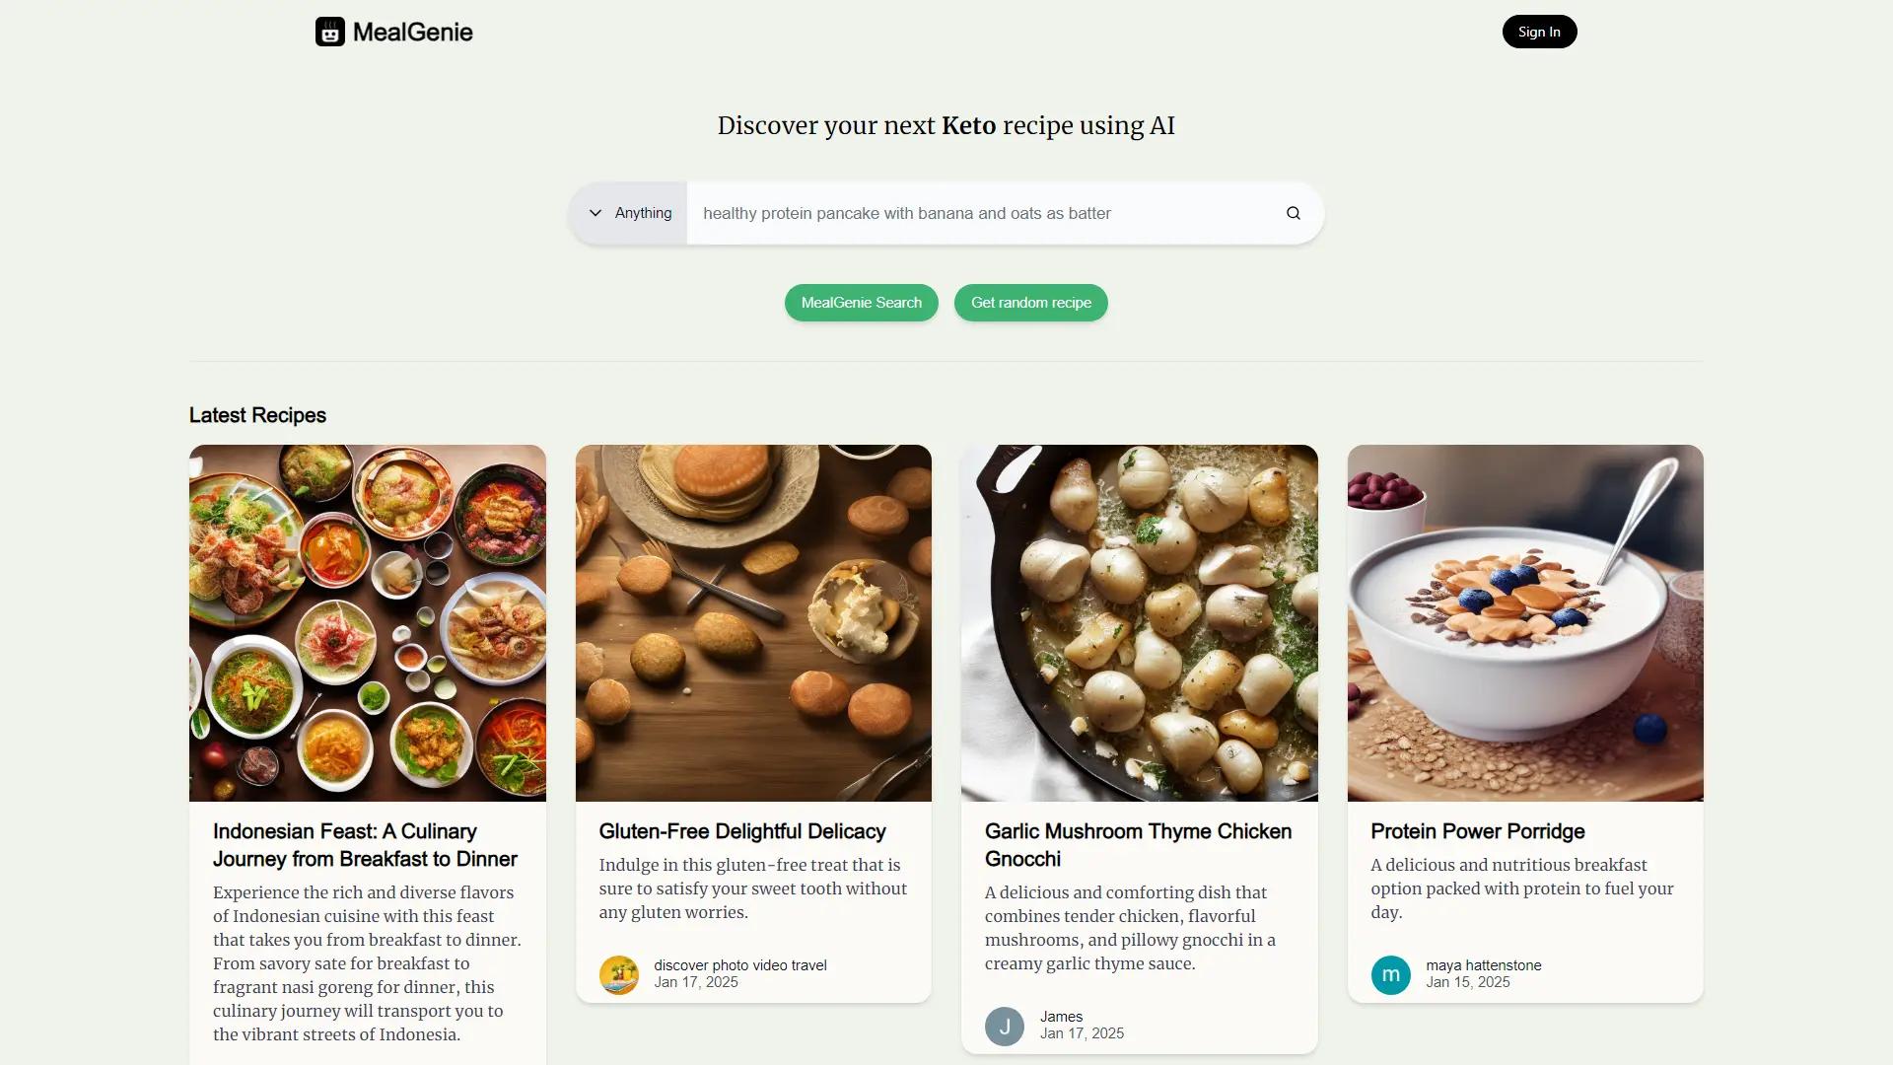Select the chevron icon beside Anything
Image resolution: width=1893 pixels, height=1065 pixels.
(596, 212)
